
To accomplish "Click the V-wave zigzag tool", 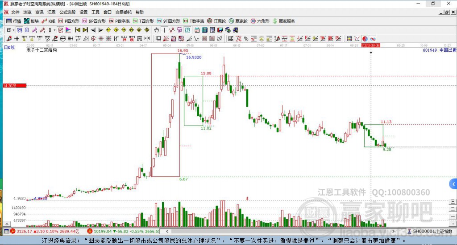I will pos(197,39).
